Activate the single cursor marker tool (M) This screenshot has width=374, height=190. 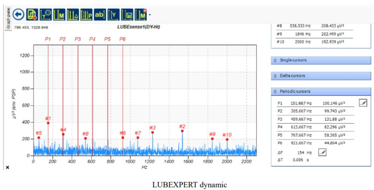click(59, 15)
